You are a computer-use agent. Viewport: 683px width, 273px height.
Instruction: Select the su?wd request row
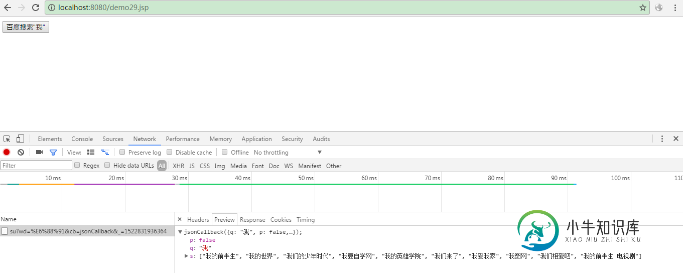87,231
